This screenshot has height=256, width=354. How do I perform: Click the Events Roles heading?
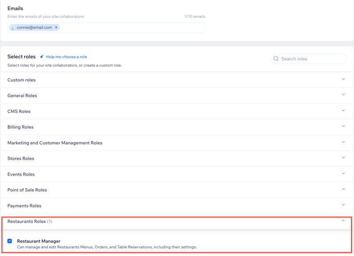click(21, 174)
